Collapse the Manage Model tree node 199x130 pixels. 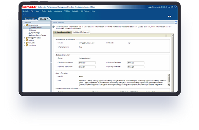(25, 25)
